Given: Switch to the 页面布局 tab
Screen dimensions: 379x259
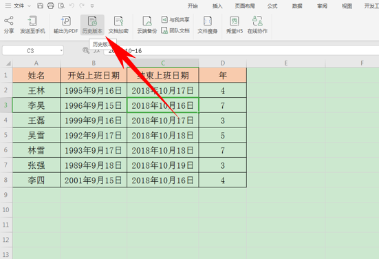Looking at the screenshot, I should [x=245, y=6].
